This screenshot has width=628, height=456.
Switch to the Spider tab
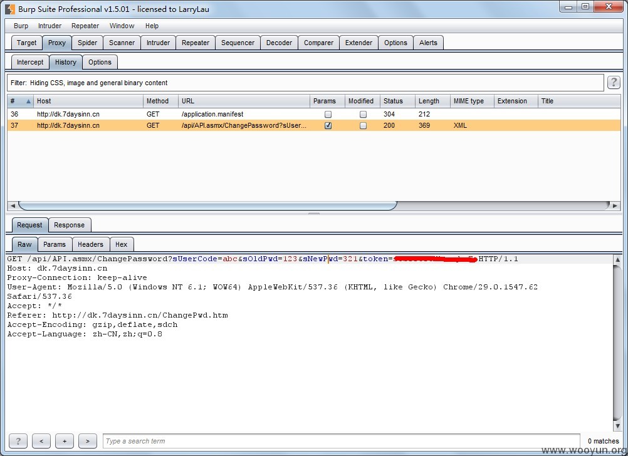pos(87,43)
